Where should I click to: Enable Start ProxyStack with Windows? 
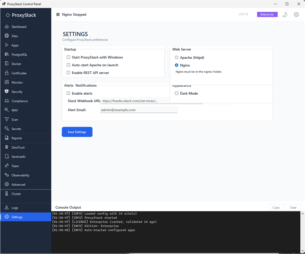(68, 57)
